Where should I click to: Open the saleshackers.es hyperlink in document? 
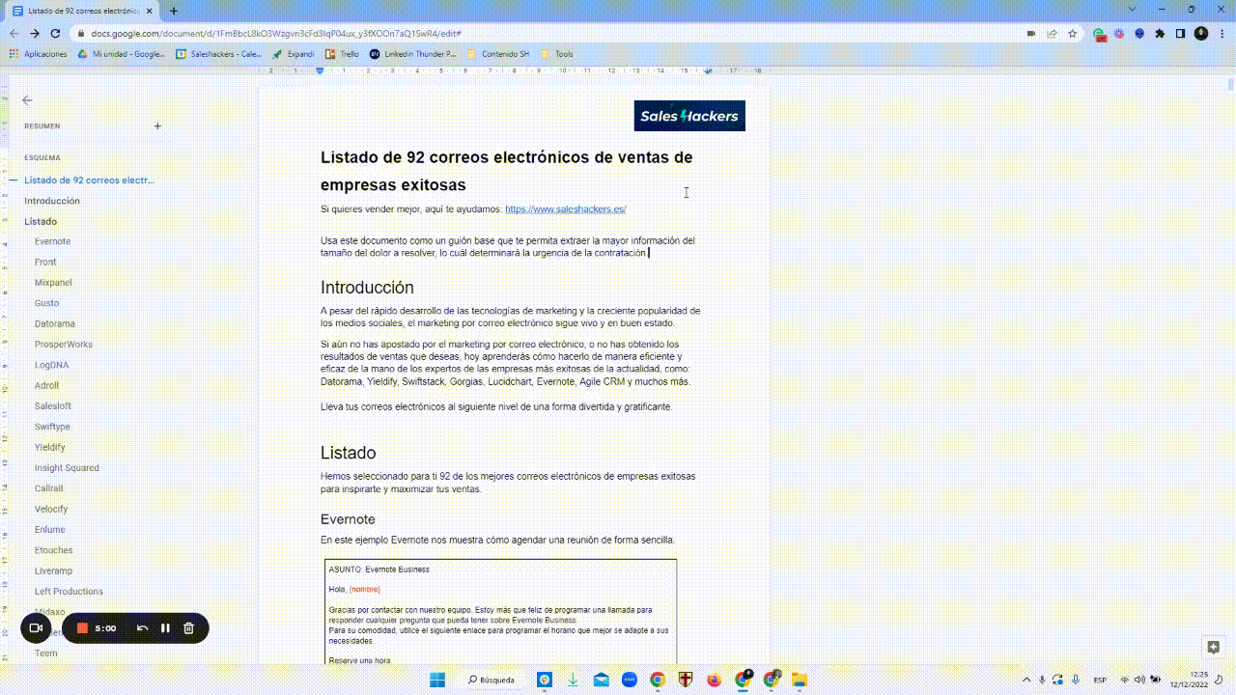565,209
